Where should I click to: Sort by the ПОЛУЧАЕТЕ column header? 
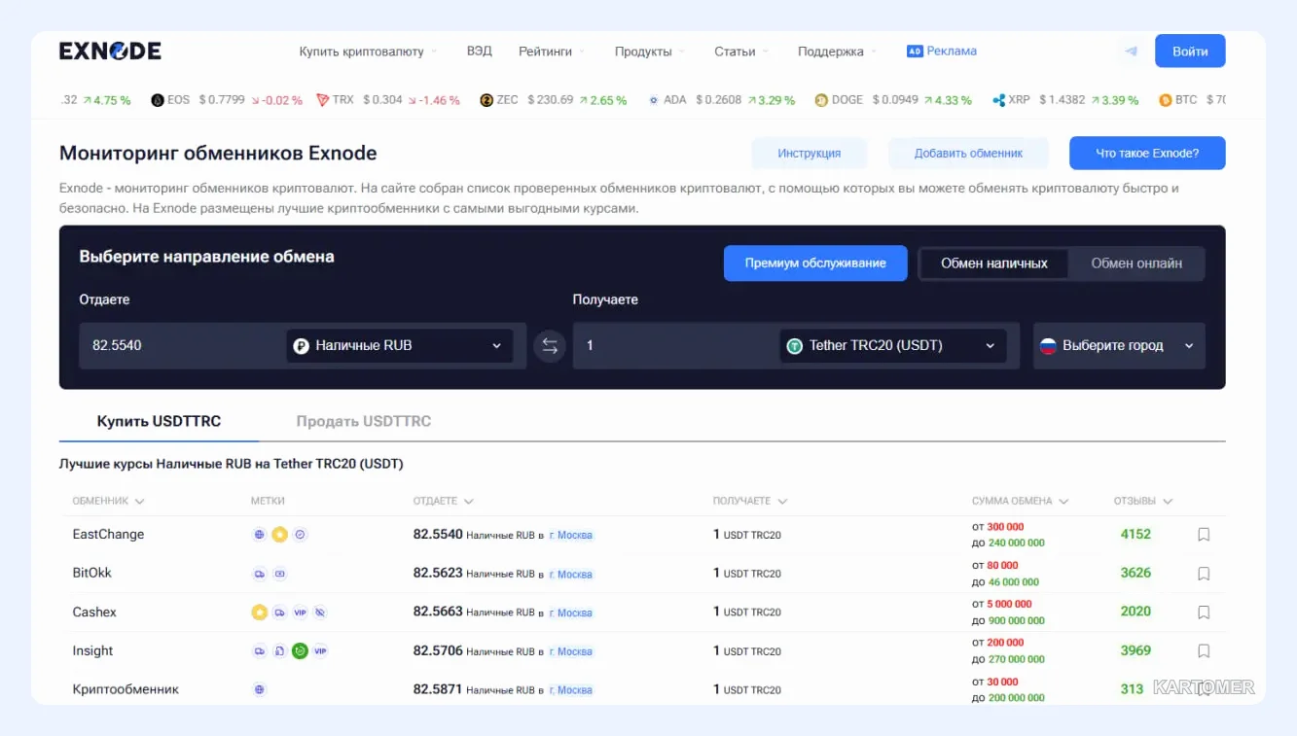pyautogui.click(x=750, y=502)
